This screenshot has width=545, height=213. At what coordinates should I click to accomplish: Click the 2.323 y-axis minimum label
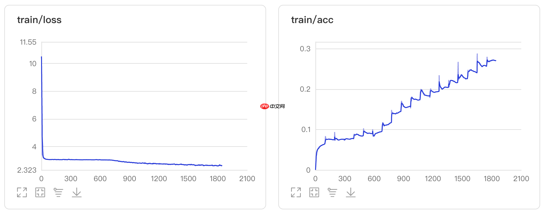pyautogui.click(x=27, y=170)
